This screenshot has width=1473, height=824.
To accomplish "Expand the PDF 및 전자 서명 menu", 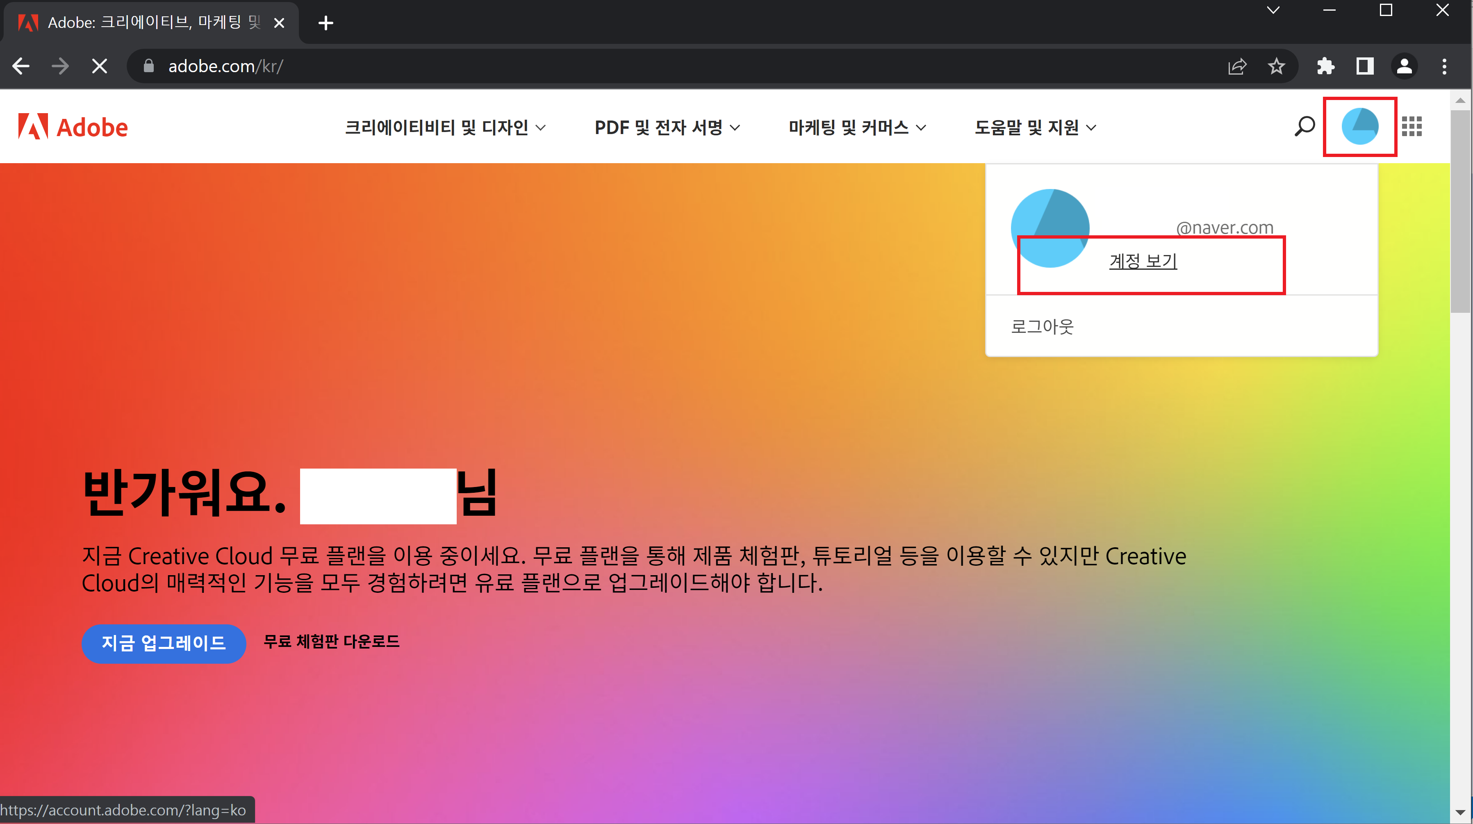I will click(667, 127).
